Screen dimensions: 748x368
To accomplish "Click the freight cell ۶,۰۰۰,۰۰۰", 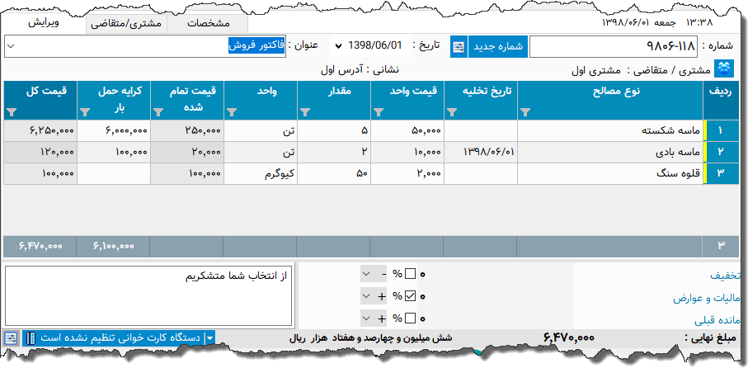I will 114,131.
